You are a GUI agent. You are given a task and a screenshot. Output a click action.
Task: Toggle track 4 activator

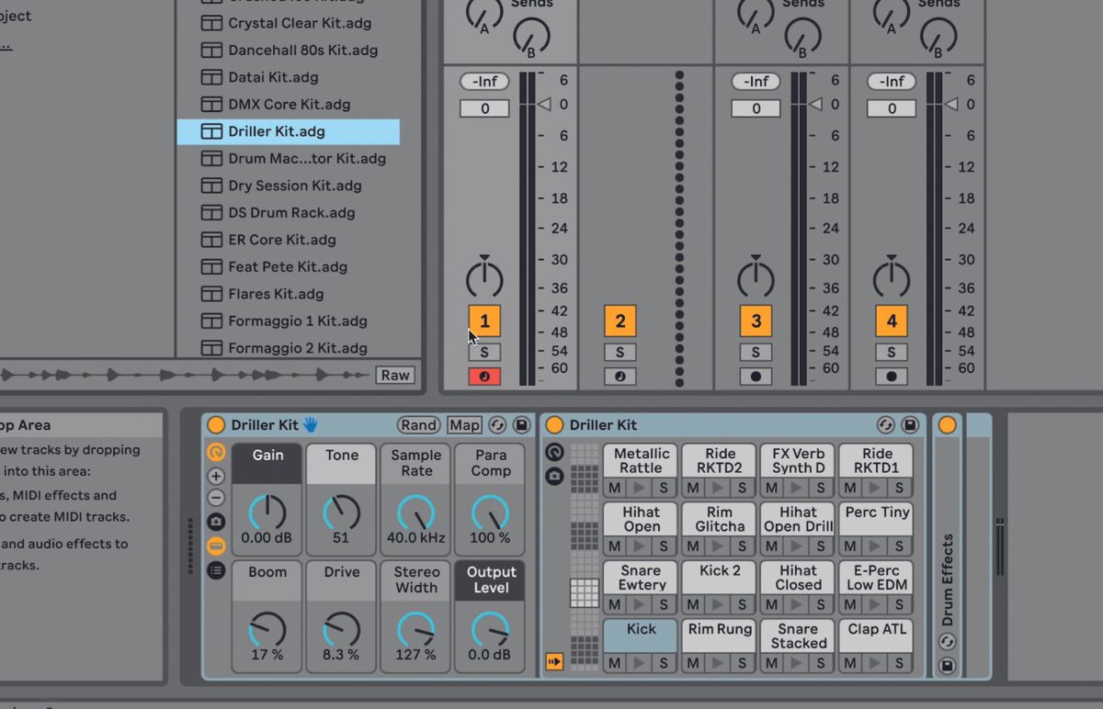(891, 321)
